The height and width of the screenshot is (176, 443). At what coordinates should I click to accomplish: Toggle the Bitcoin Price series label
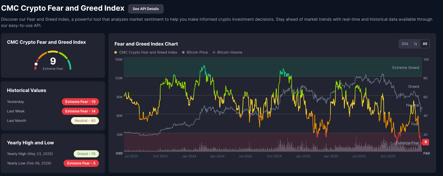pyautogui.click(x=197, y=52)
